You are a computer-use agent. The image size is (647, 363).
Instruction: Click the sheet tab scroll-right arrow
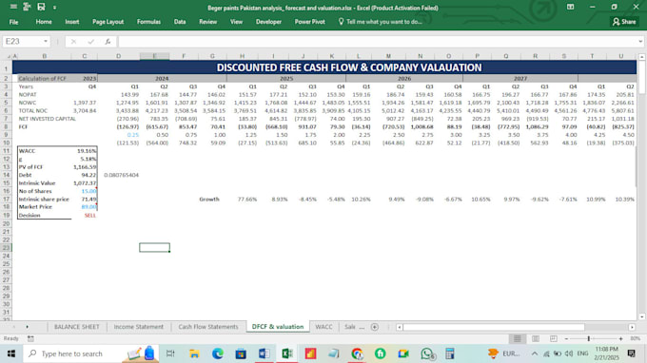pyautogui.click(x=28, y=327)
